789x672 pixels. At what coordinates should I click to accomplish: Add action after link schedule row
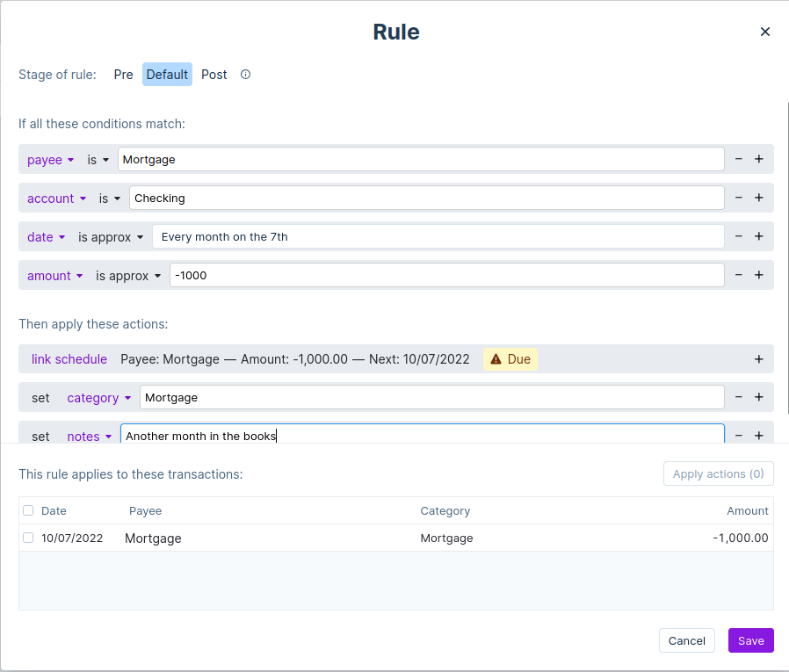click(759, 359)
